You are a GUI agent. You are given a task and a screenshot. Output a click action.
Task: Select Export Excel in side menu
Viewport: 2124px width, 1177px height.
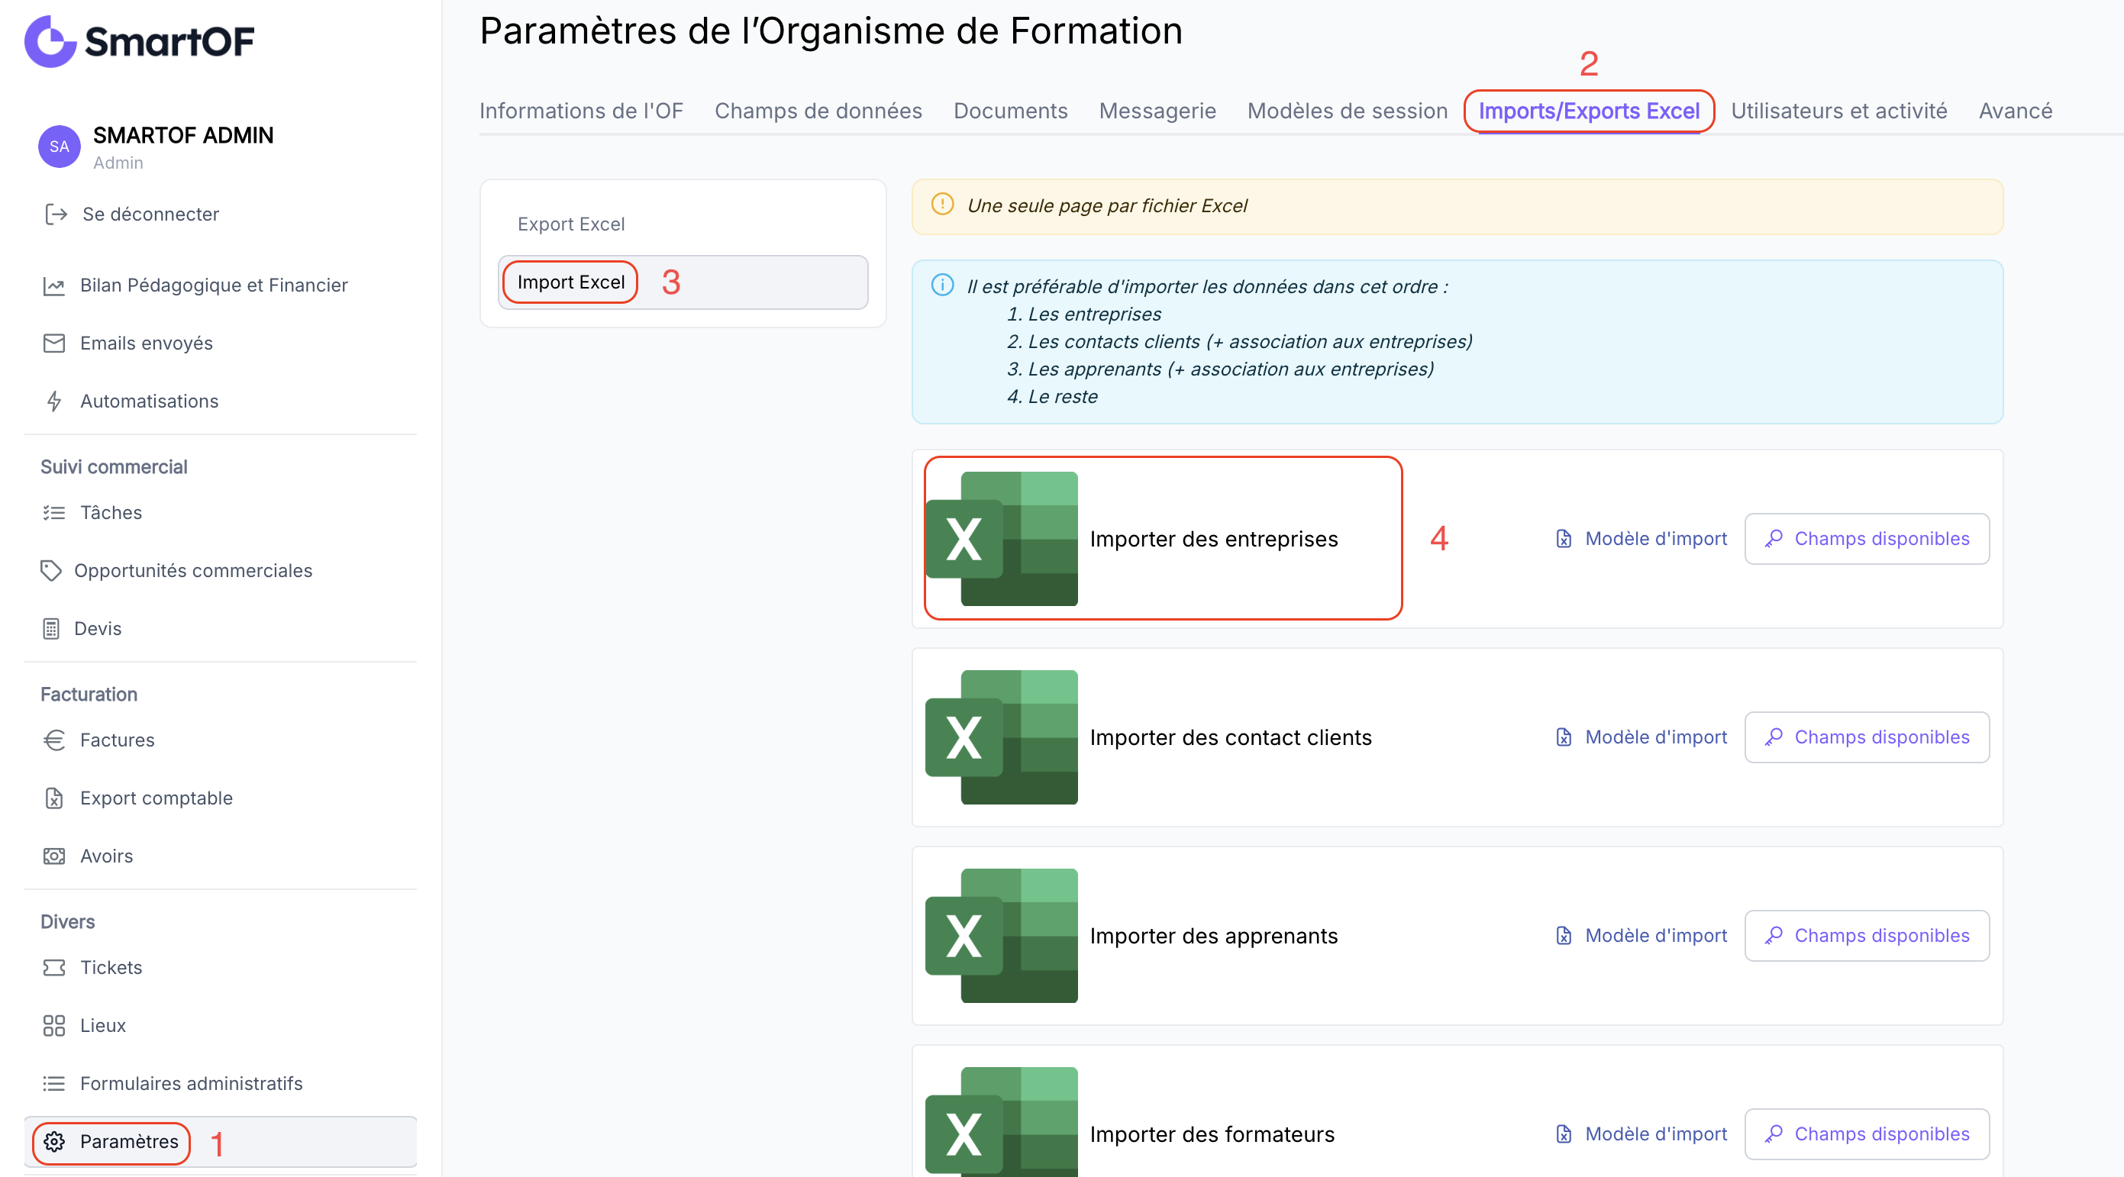click(x=570, y=224)
